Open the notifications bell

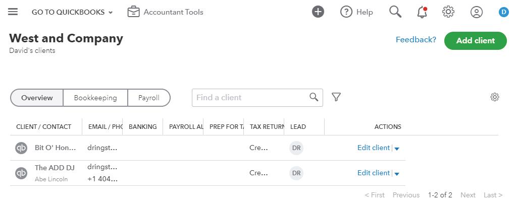coord(422,12)
